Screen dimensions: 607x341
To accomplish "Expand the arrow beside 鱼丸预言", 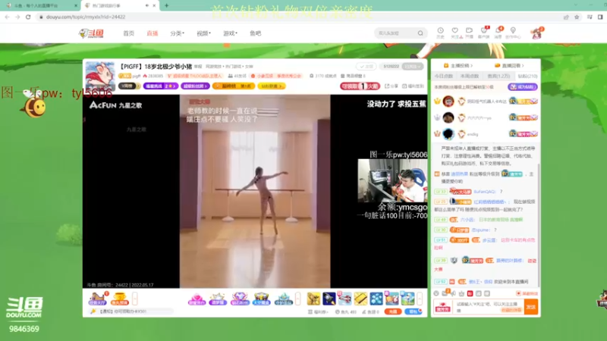I will (x=135, y=299).
